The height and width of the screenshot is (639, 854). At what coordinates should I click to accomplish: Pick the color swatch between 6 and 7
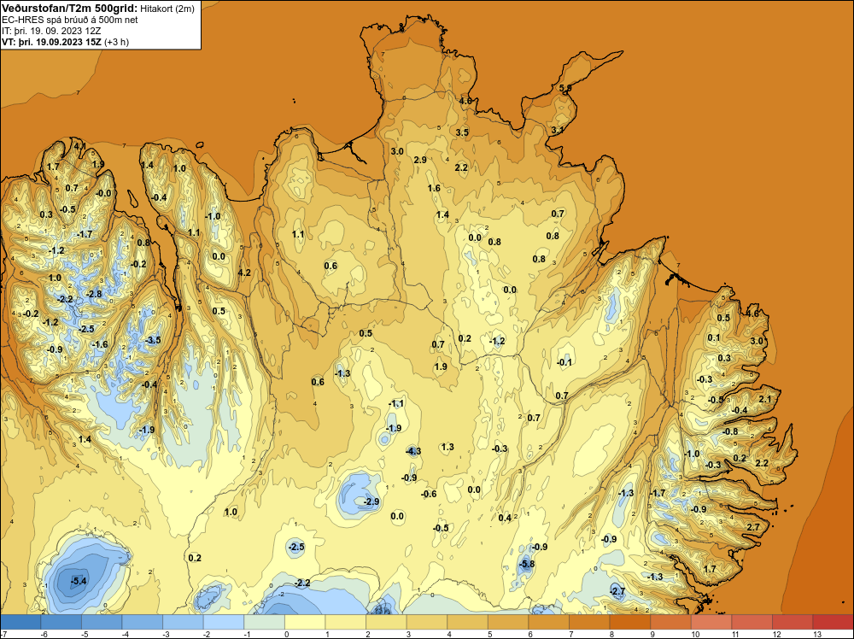tap(548, 622)
